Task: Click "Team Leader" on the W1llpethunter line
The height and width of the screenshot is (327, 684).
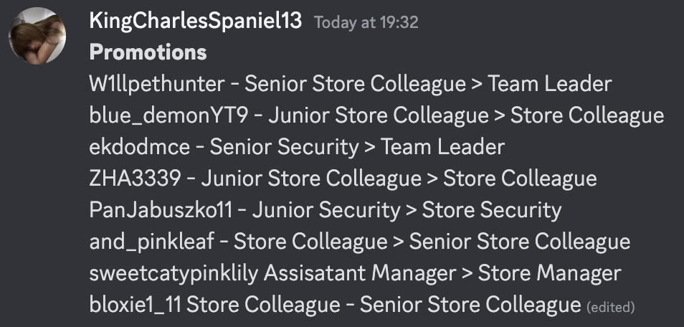Action: (550, 85)
